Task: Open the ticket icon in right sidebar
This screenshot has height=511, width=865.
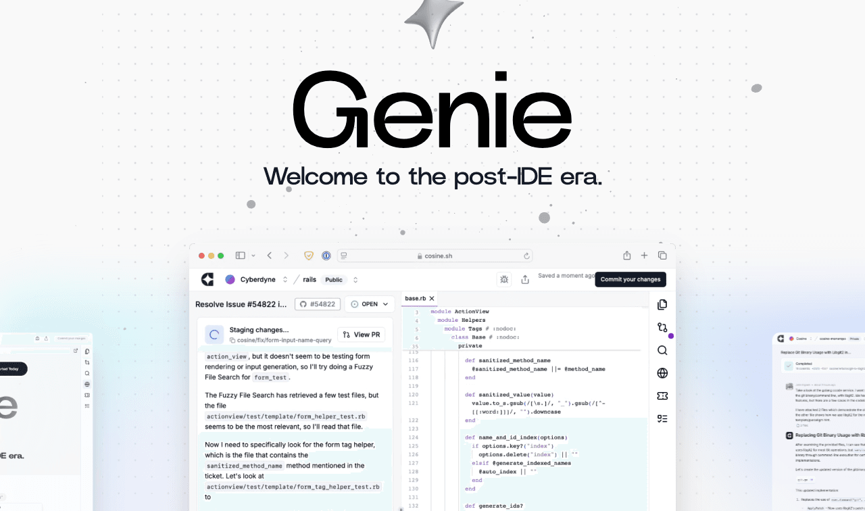Action: coord(662,396)
